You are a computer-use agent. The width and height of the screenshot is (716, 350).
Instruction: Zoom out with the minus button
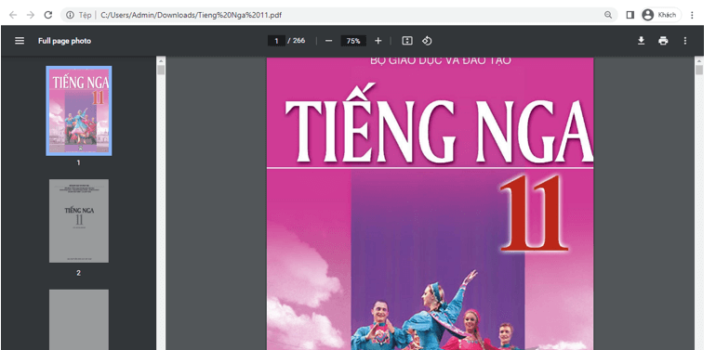(329, 41)
